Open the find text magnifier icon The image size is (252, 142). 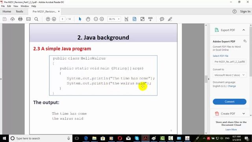pyautogui.click(x=36, y=19)
